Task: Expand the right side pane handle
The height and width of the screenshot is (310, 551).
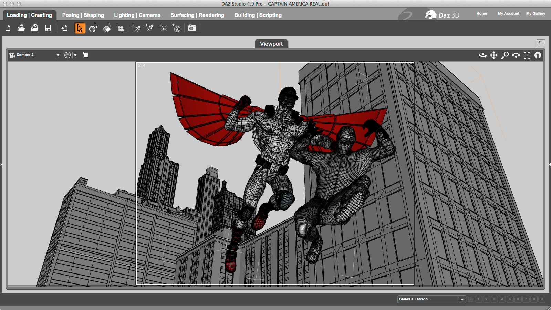Action: 549,165
